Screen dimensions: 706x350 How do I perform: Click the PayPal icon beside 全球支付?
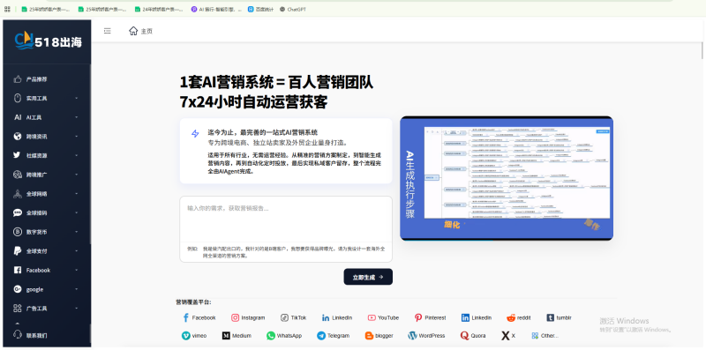click(x=18, y=251)
